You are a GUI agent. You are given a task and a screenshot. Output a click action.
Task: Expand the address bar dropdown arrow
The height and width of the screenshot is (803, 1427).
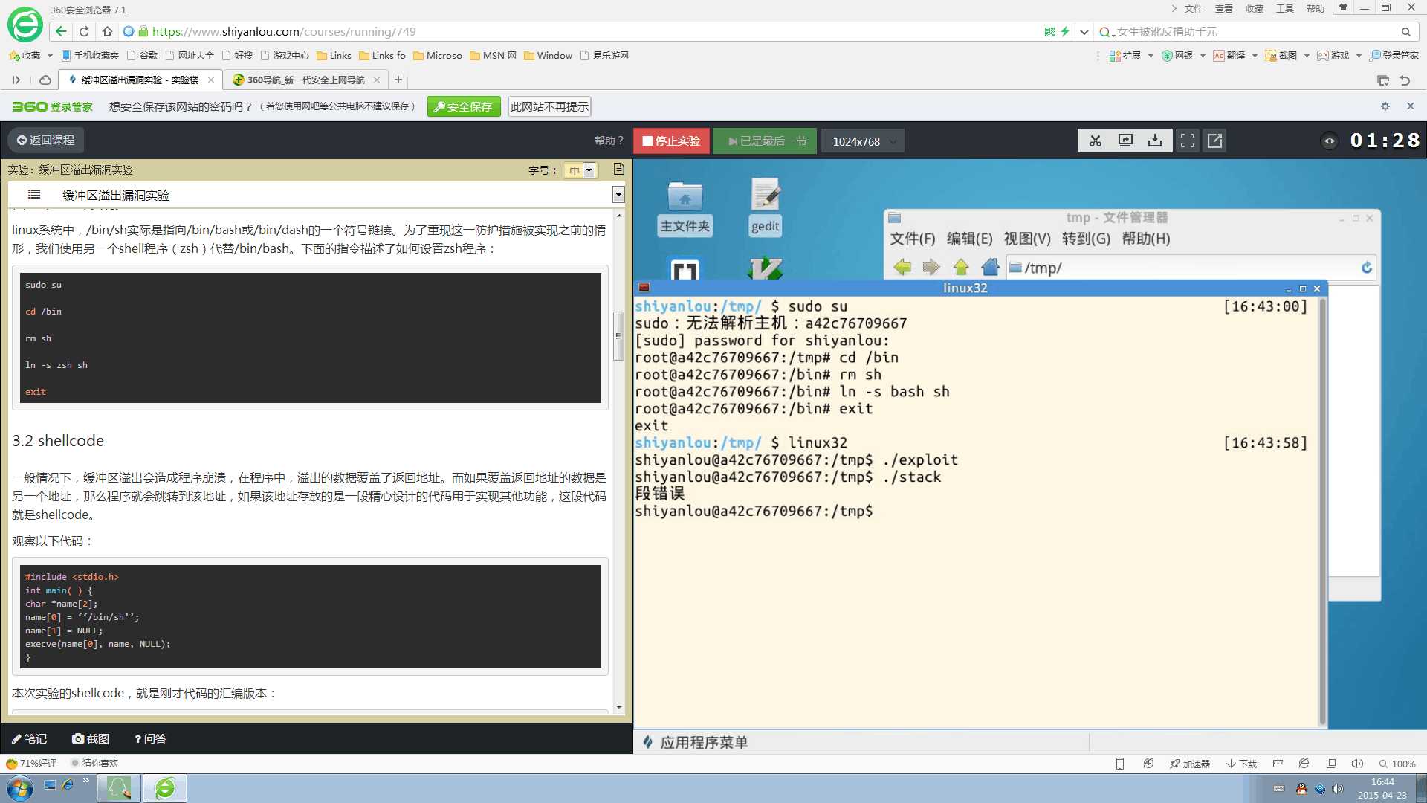(x=1084, y=32)
